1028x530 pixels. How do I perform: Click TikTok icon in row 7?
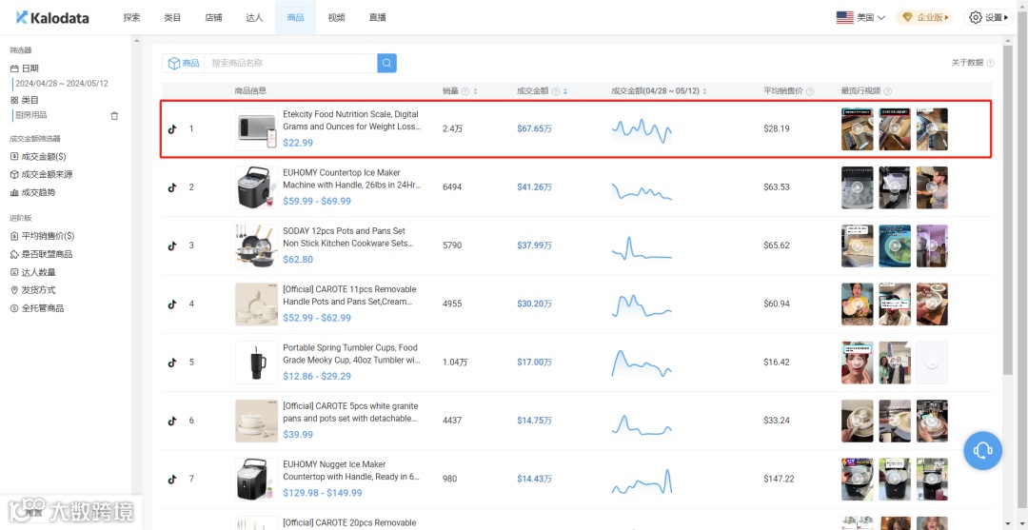(x=171, y=479)
